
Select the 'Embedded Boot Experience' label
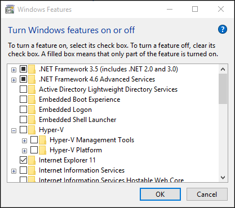tap(79, 100)
